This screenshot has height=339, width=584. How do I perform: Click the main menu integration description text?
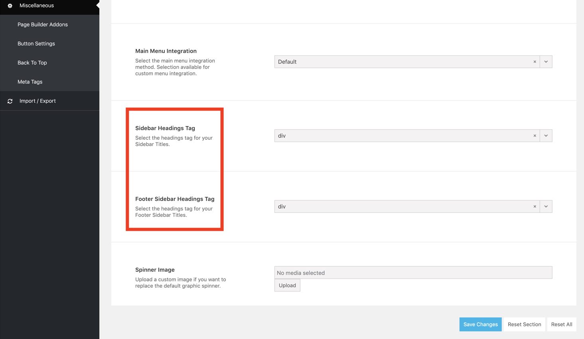click(x=175, y=67)
